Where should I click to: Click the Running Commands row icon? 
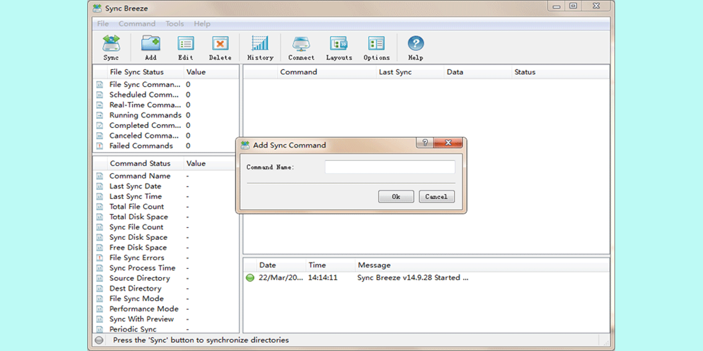(x=100, y=115)
